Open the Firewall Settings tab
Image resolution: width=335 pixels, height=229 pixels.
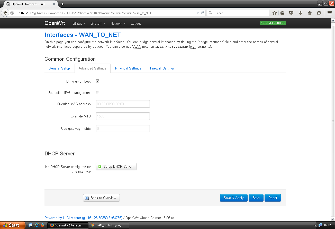162,68
